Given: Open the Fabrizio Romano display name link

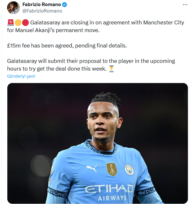Looking at the screenshot, I should click(x=41, y=4).
